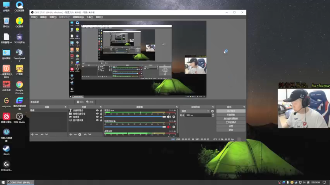Move source down with arrow
This screenshot has height=185, width=330.
(x=90, y=134)
